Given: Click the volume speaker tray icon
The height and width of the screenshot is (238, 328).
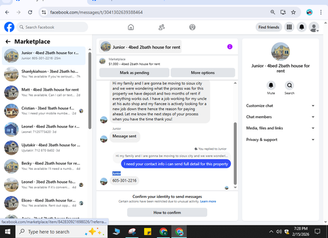Looking at the screenshot, I should tap(278, 231).
